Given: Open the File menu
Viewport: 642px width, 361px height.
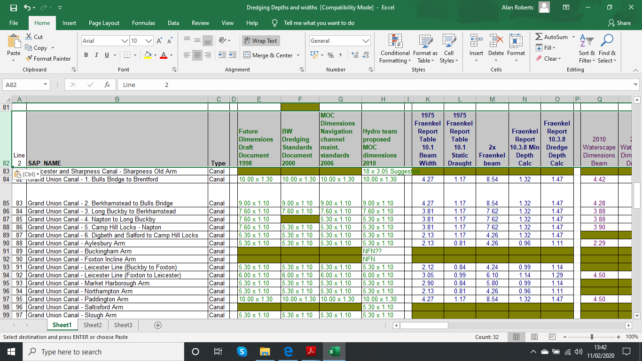Looking at the screenshot, I should [x=14, y=23].
